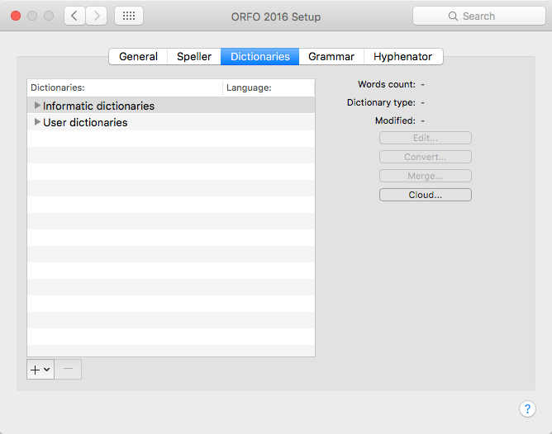Expand User dictionaries disclosure triangle

tap(37, 122)
